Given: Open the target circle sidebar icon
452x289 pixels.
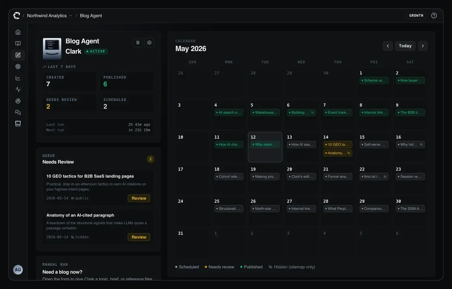Looking at the screenshot, I should click(x=18, y=67).
